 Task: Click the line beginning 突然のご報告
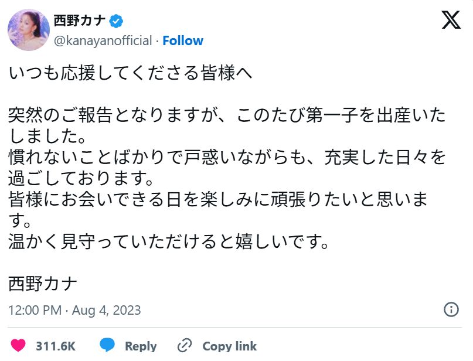tap(227, 115)
